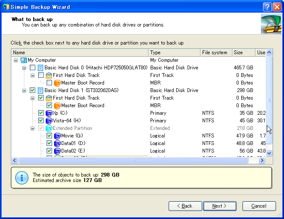Collapse the My Computer tree node
The width and height of the screenshot is (284, 219).
point(16,60)
